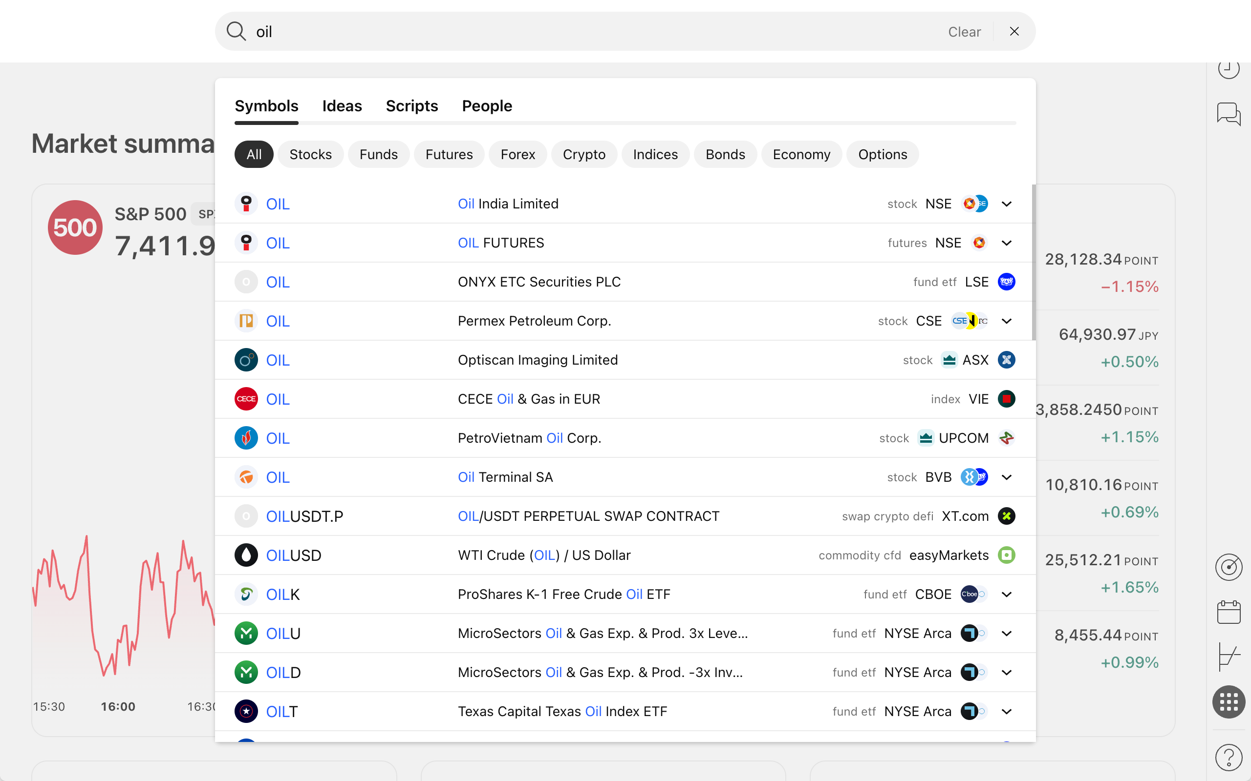Click the LSE exchange icon on ONYX row
The height and width of the screenshot is (781, 1251).
click(1007, 282)
